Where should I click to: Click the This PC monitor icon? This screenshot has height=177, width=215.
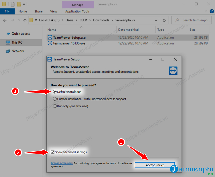click(8, 42)
